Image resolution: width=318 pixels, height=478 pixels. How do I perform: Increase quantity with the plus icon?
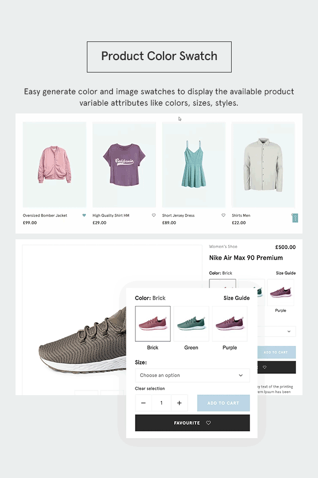[x=179, y=403]
